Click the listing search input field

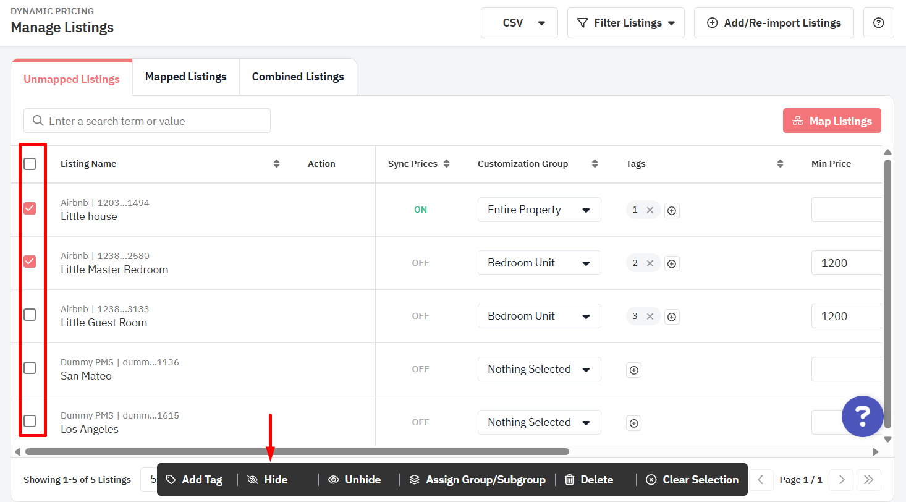coord(147,121)
